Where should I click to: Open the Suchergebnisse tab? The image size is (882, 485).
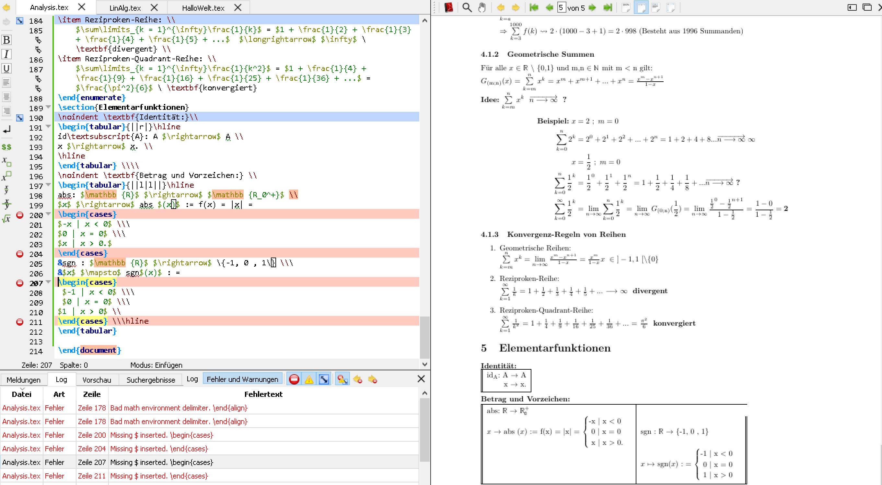coord(151,380)
